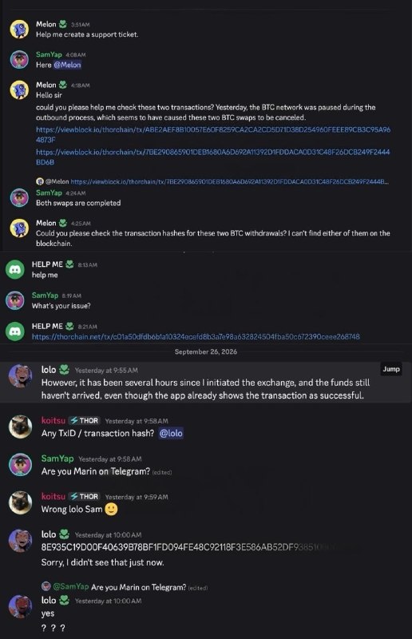Click koitsu's cat avatar beside "Any TxID" message
This screenshot has width=412, height=639.
point(21,427)
